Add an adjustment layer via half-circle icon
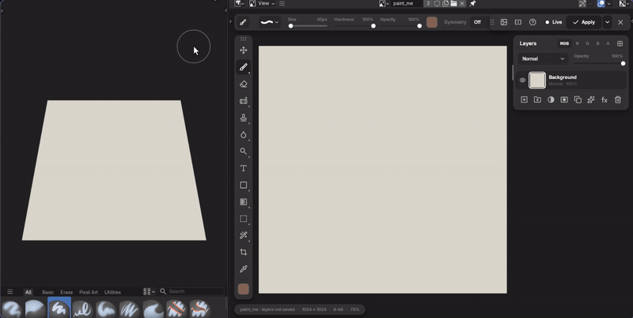633x318 pixels. [551, 100]
